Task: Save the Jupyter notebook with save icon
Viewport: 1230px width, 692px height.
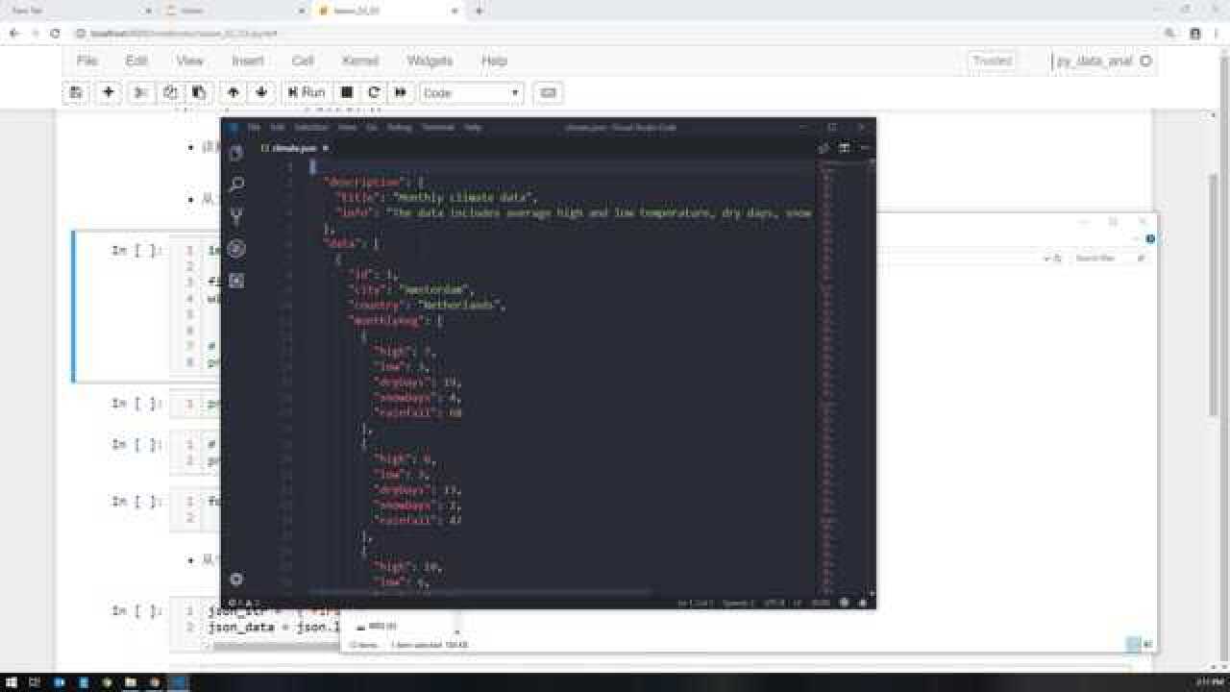Action: click(76, 92)
